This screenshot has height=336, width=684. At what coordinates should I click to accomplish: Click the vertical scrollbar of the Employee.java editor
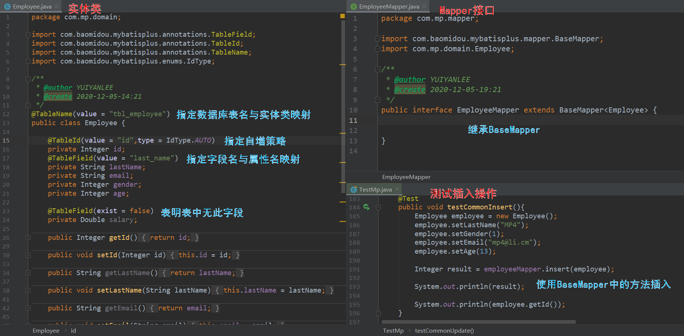click(343, 106)
